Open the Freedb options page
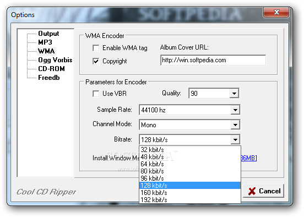The width and height of the screenshot is (304, 217). [49, 78]
